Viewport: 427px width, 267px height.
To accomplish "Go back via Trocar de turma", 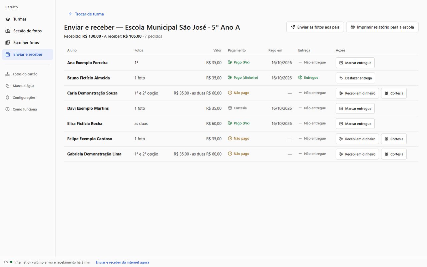I will (x=86, y=14).
